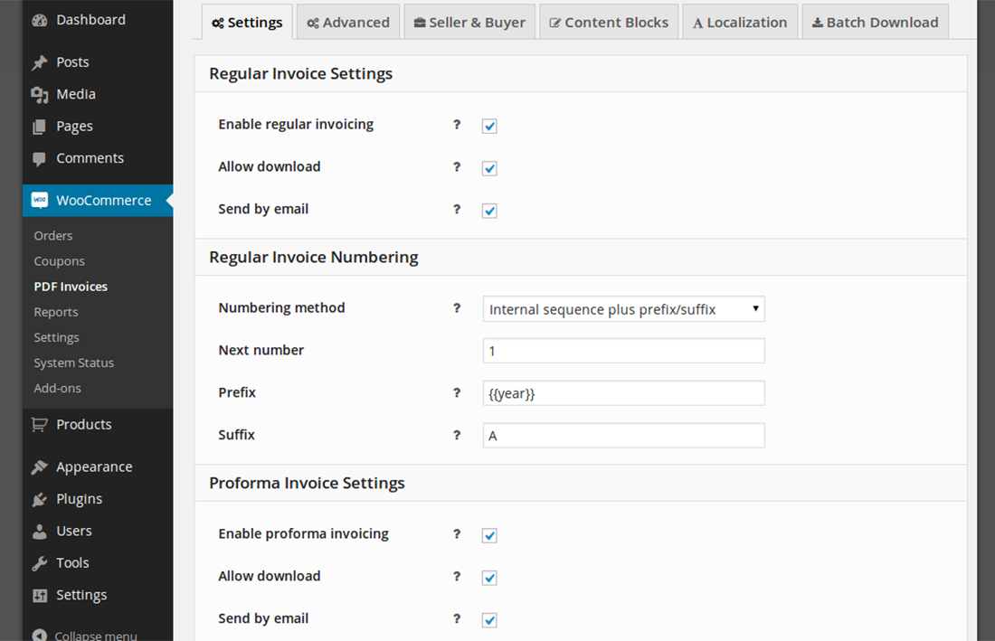Screen dimensions: 995x641
Task: Open WooCommerce System Status link
Action: tap(74, 363)
